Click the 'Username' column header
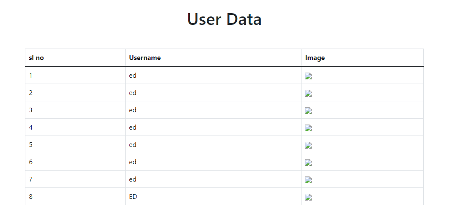 click(145, 58)
